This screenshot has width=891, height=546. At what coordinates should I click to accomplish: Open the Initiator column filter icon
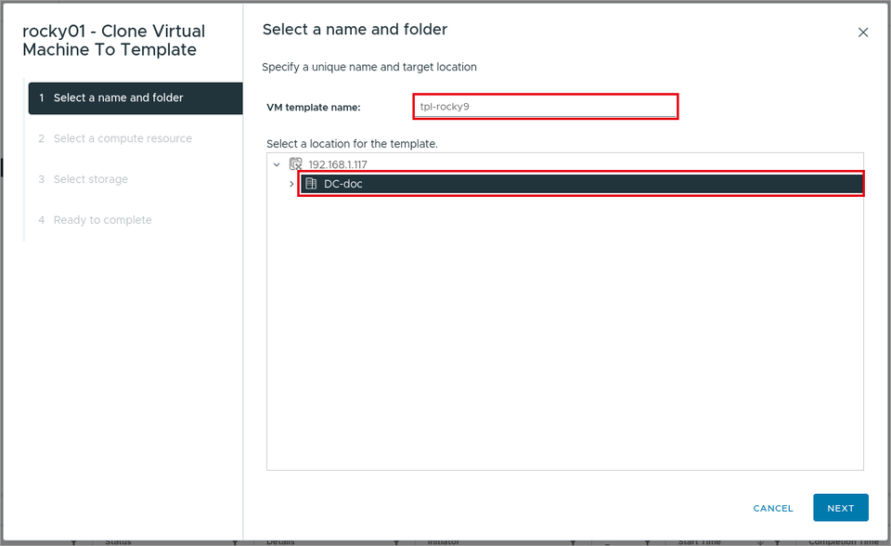click(x=573, y=542)
